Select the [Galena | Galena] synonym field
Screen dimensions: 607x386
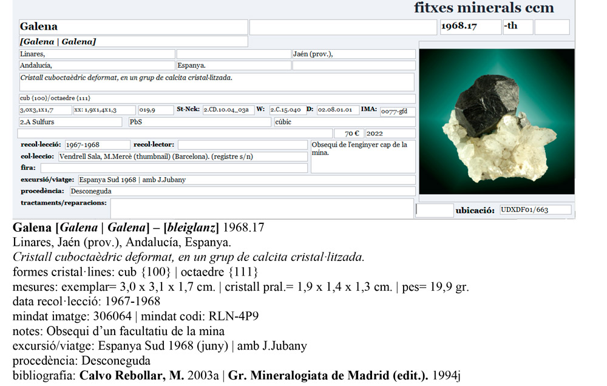pyautogui.click(x=133, y=41)
